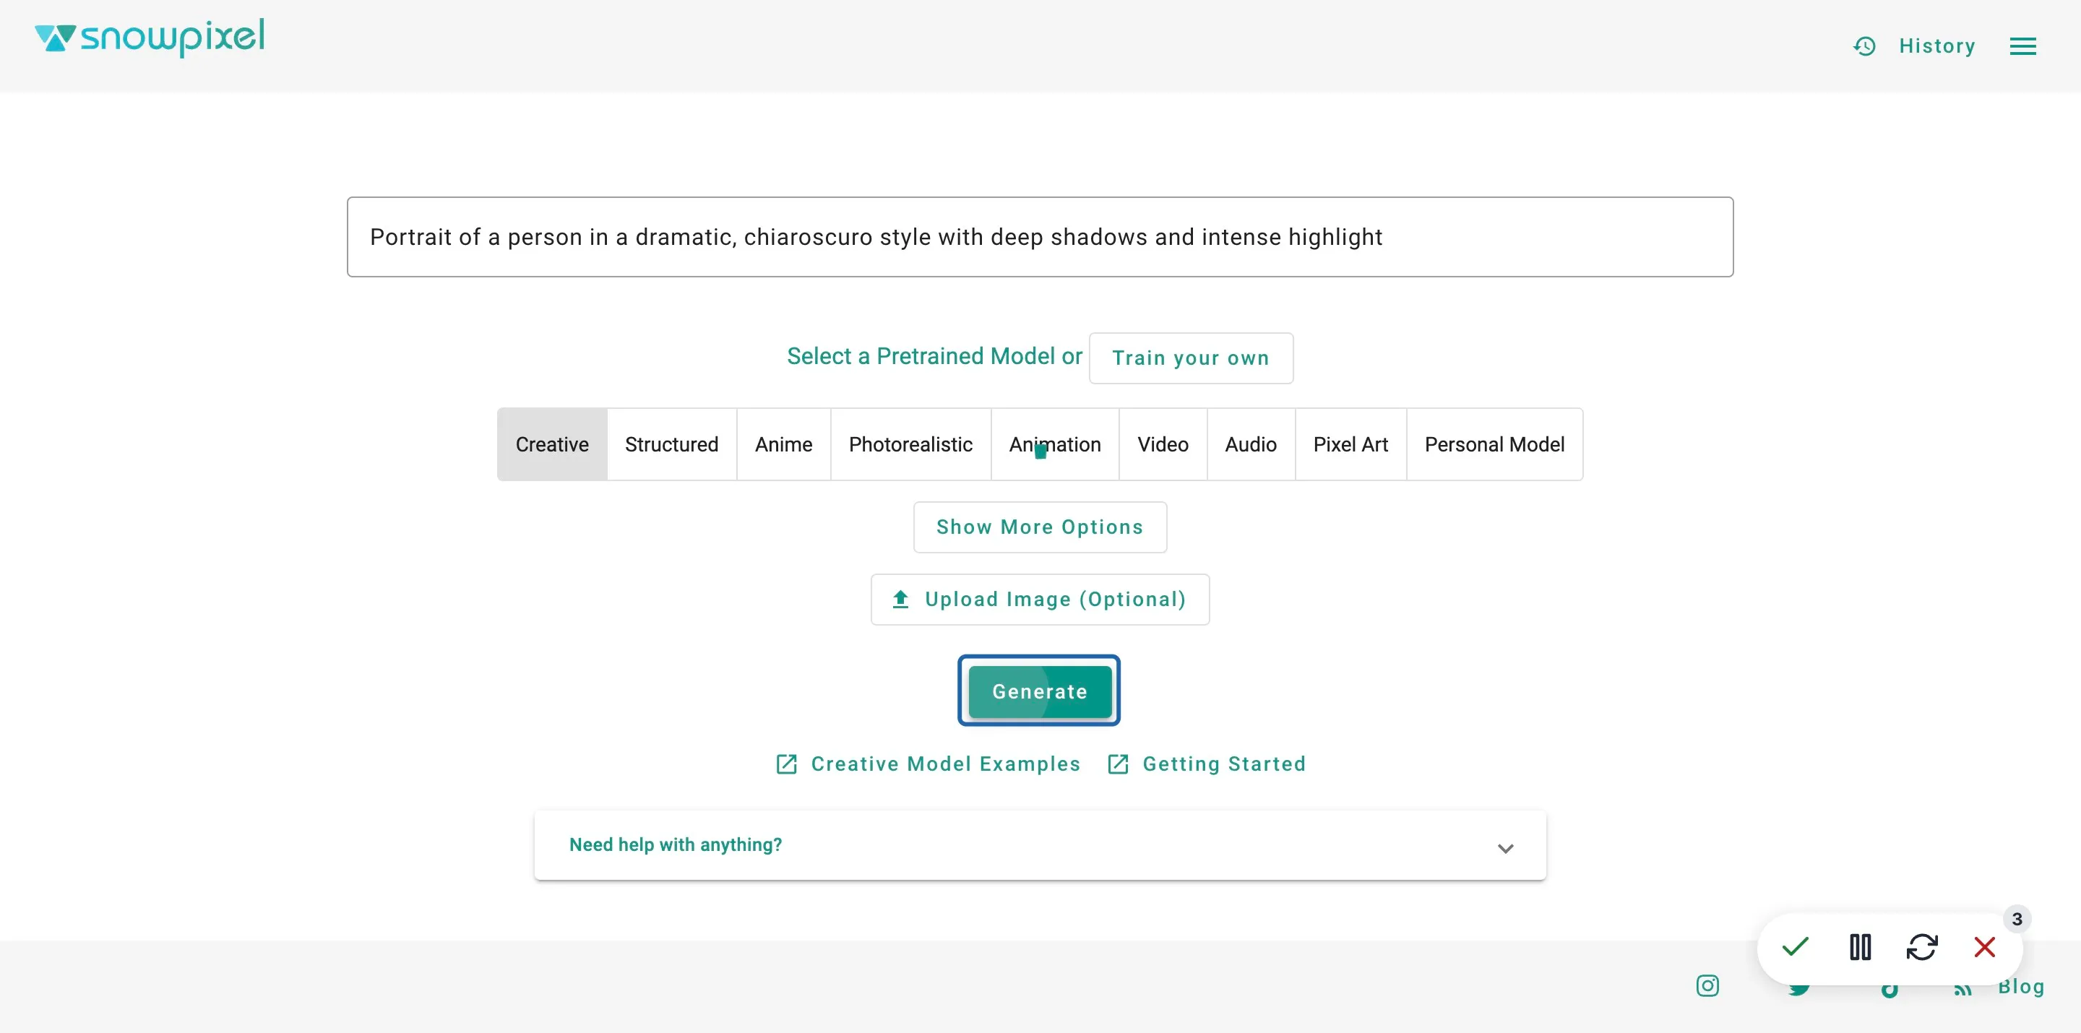Click the external-link icon beside Getting Started
This screenshot has height=1033, width=2081.
(1117, 764)
